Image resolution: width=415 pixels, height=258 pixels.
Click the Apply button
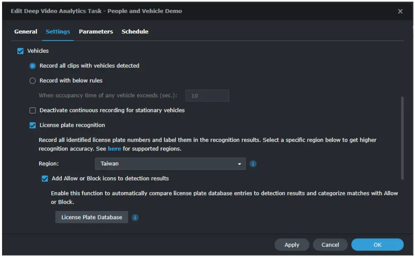coord(292,244)
